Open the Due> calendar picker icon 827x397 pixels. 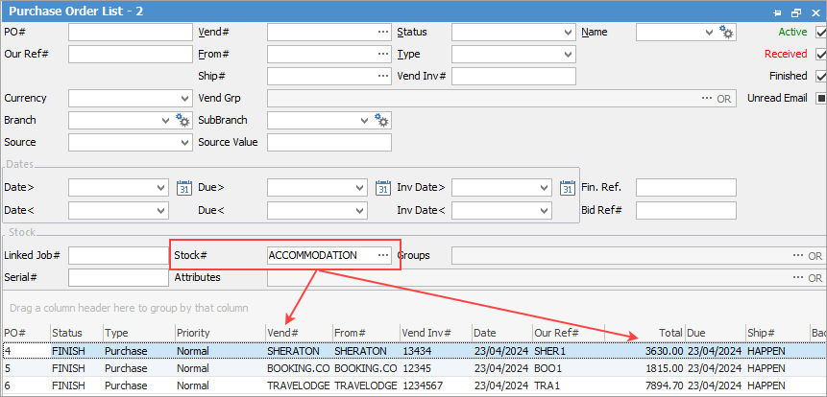[x=383, y=187]
